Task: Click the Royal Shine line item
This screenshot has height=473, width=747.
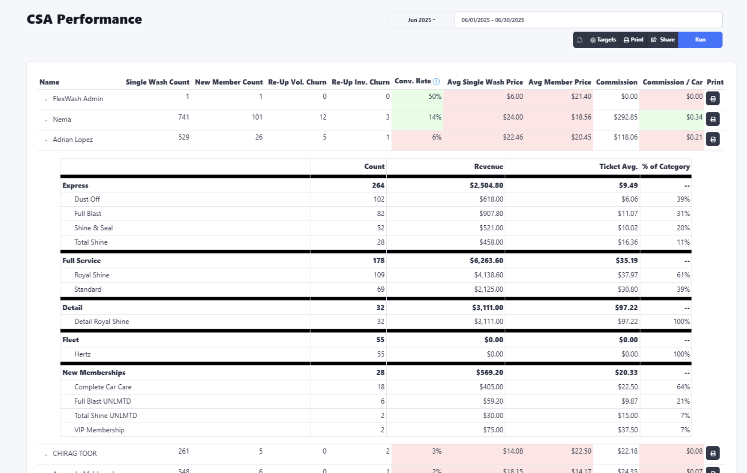Action: 92,275
